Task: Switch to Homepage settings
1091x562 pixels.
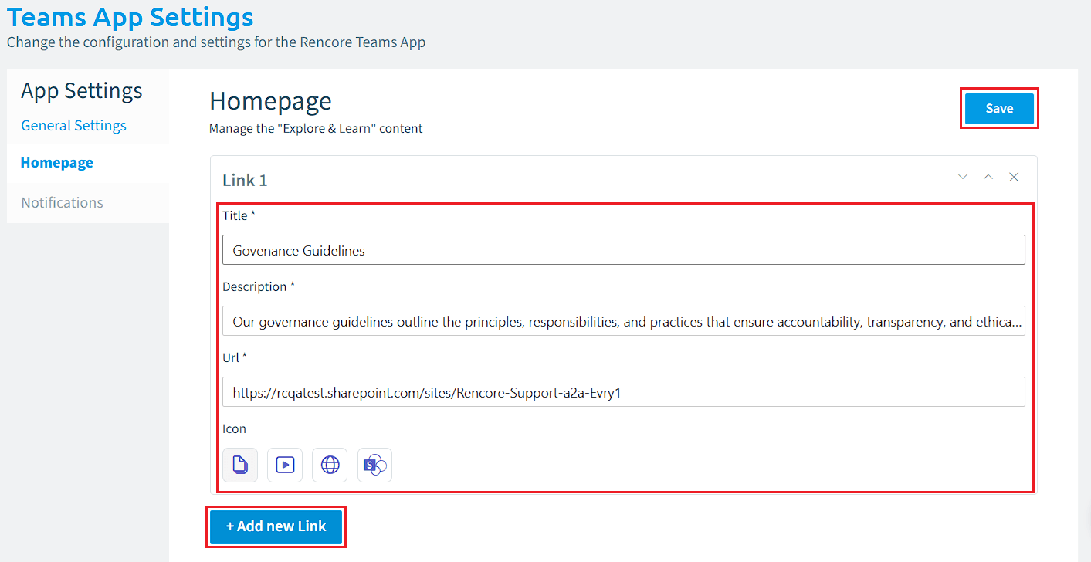Action: (x=57, y=163)
